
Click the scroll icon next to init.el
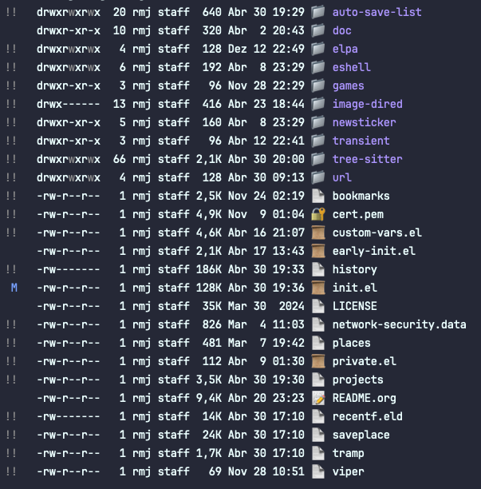317,288
